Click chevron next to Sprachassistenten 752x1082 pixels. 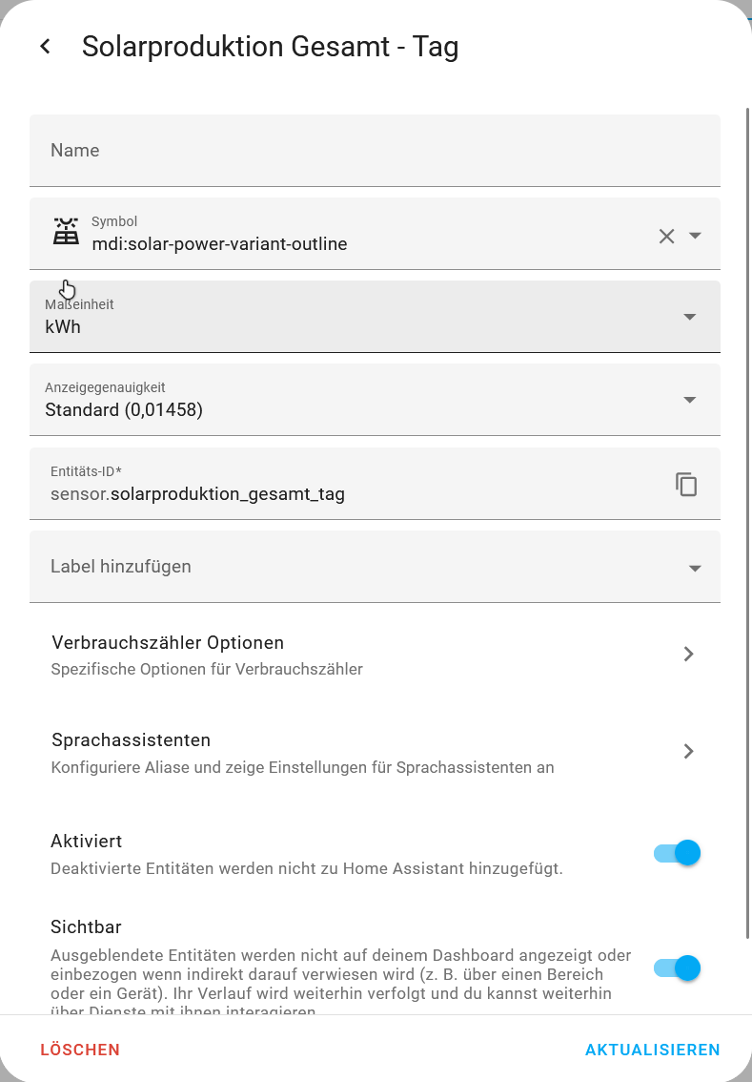point(688,752)
